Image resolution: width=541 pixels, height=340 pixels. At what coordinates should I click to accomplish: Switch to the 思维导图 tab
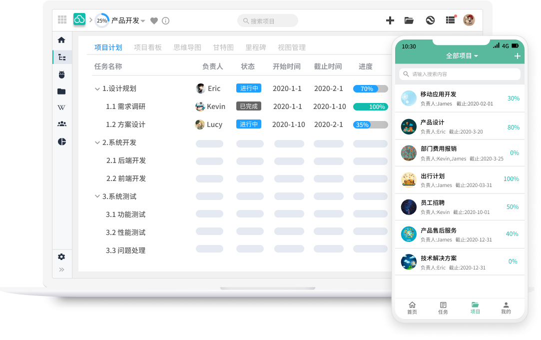pyautogui.click(x=187, y=47)
